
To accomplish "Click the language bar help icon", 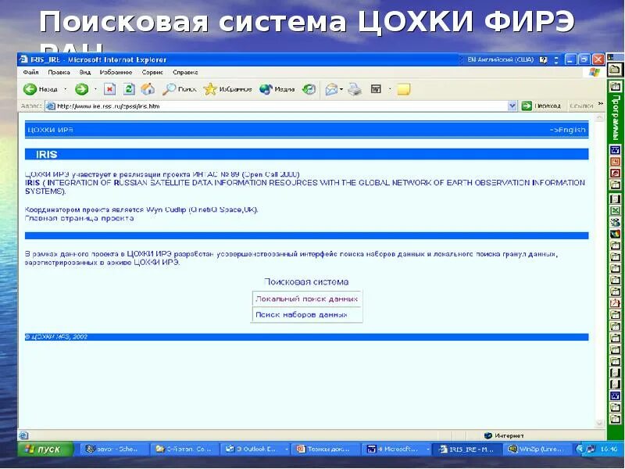I will click(x=543, y=60).
